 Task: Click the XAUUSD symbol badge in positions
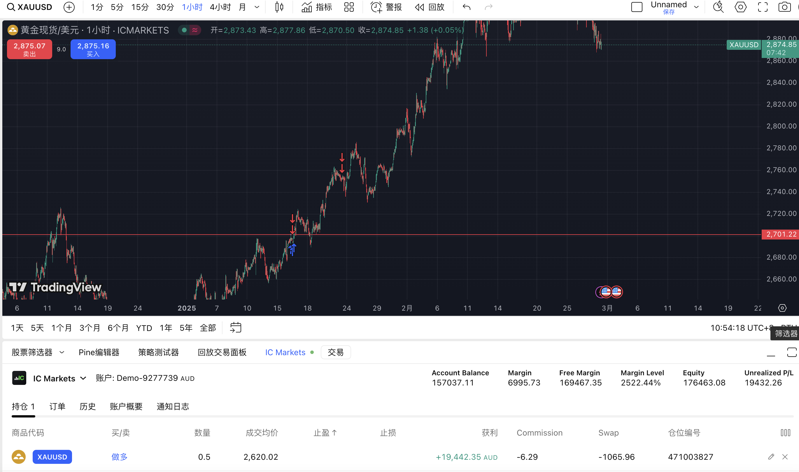[52, 457]
